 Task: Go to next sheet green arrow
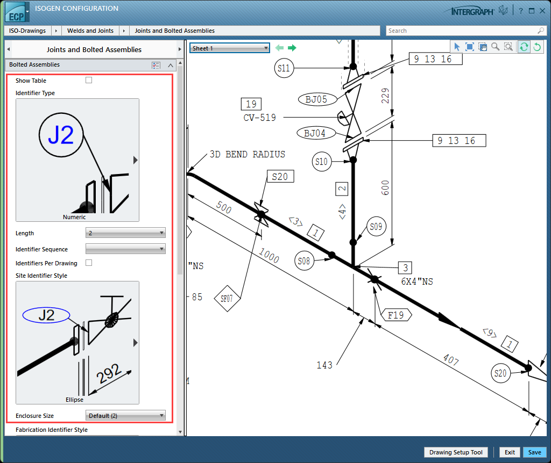tap(292, 48)
